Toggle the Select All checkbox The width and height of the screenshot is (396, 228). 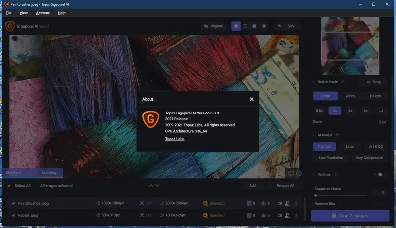point(9,186)
